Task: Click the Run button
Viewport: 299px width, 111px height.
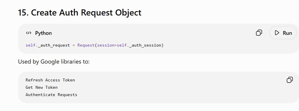Action: [283, 33]
